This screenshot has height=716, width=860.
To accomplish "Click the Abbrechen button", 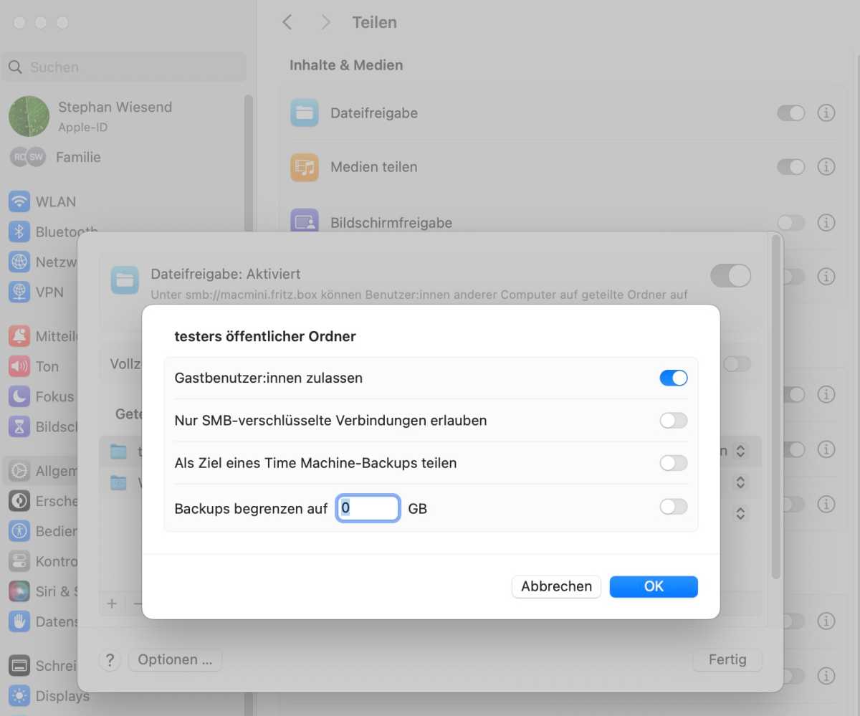I will [x=556, y=586].
